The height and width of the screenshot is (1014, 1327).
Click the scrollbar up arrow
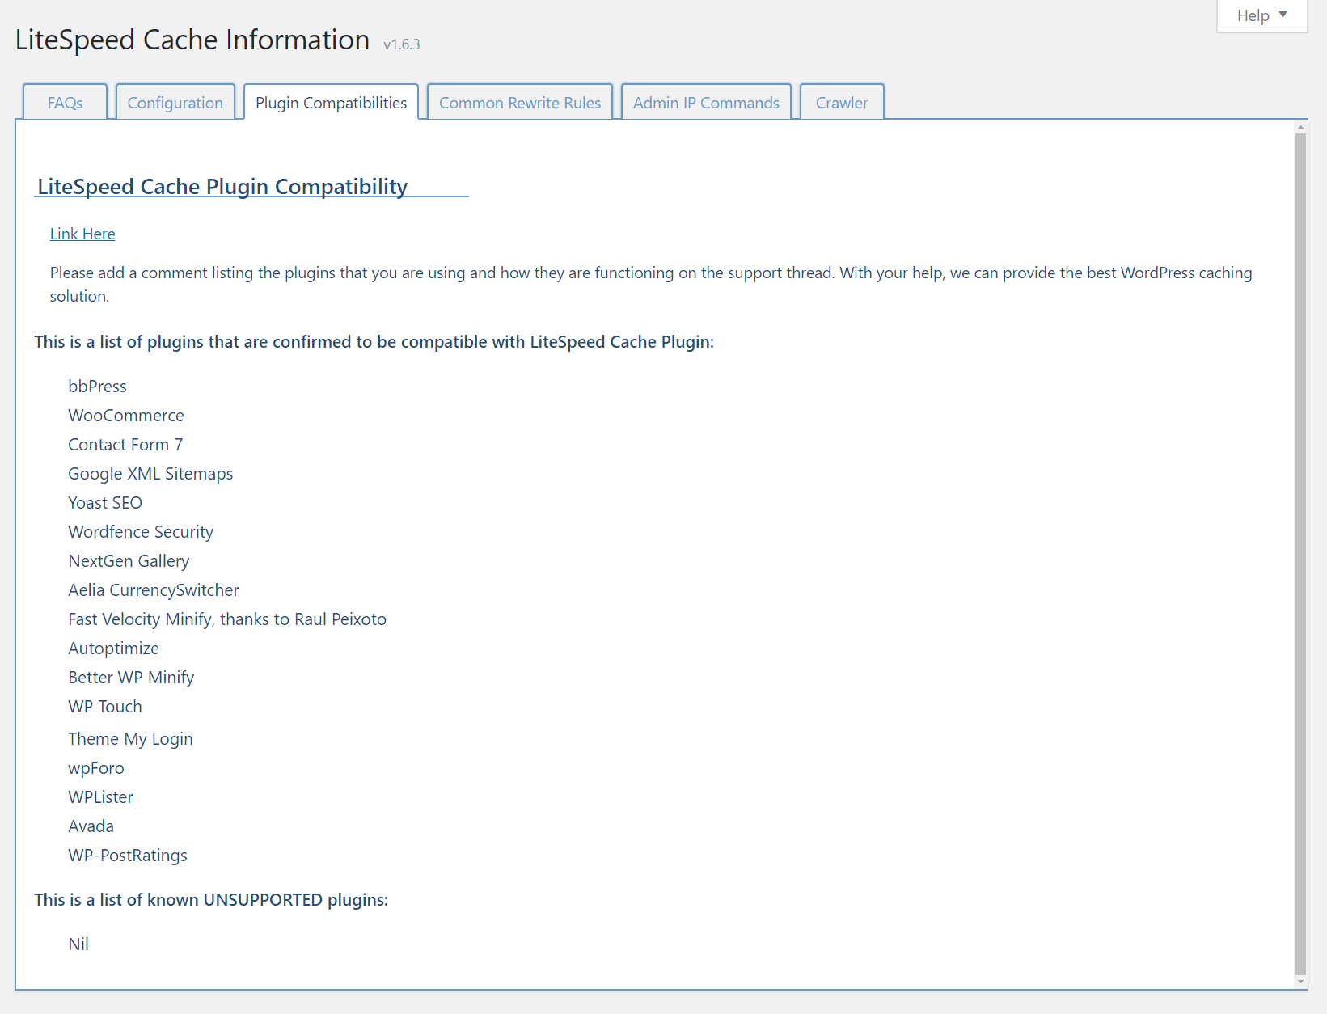pos(1300,127)
